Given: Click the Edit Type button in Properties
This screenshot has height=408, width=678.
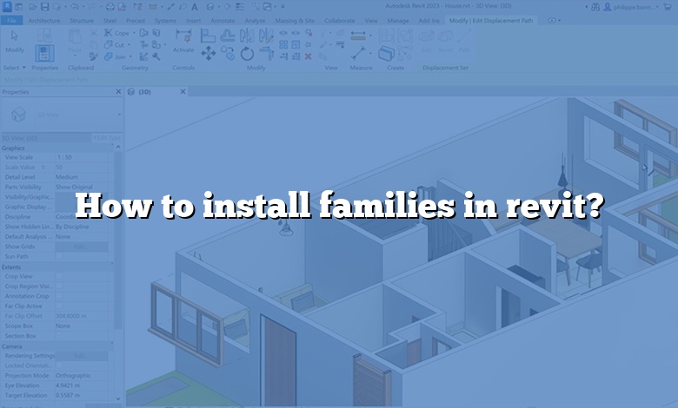Looking at the screenshot, I should tap(107, 138).
